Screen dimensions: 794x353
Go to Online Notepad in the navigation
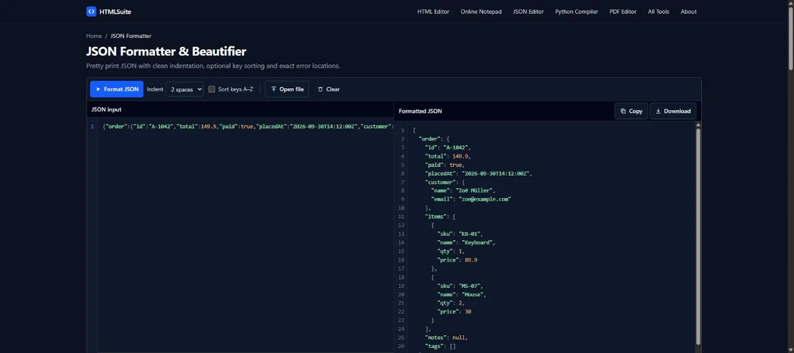[x=481, y=11]
